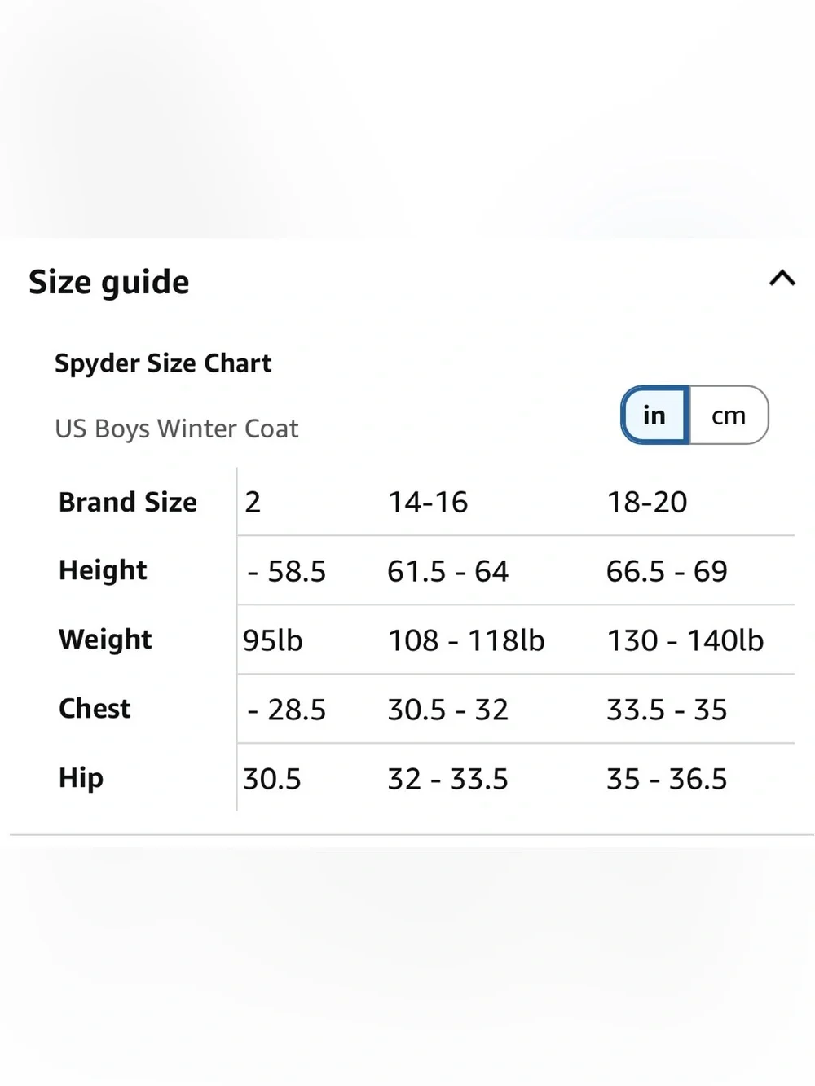Select brand size 18-20 column

pyautogui.click(x=647, y=503)
